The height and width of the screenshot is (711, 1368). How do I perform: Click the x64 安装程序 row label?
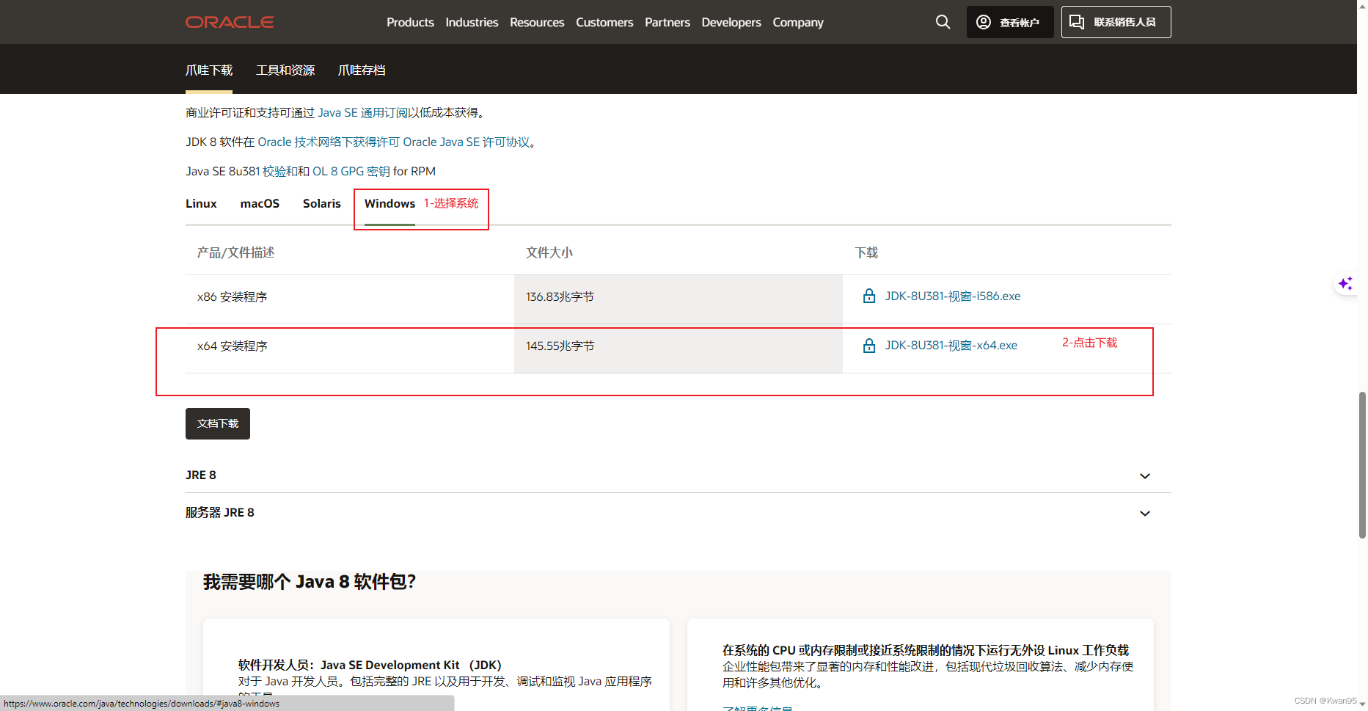pyautogui.click(x=232, y=346)
